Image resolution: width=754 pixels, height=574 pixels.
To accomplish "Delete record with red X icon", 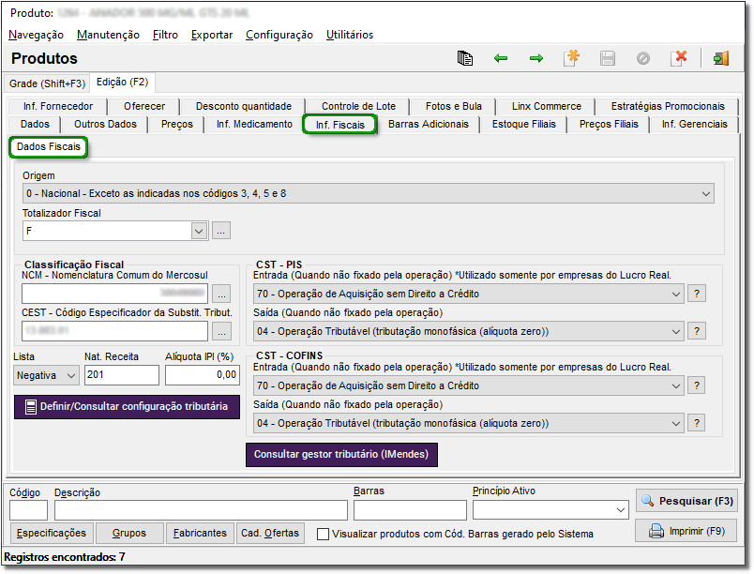I will [678, 58].
